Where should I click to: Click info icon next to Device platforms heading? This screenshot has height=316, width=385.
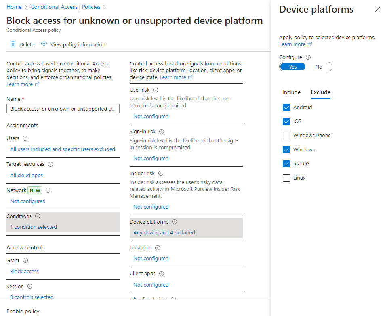click(175, 222)
